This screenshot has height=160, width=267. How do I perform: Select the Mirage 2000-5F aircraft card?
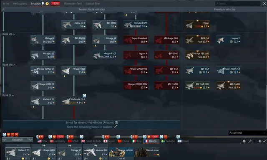click(x=43, y=86)
